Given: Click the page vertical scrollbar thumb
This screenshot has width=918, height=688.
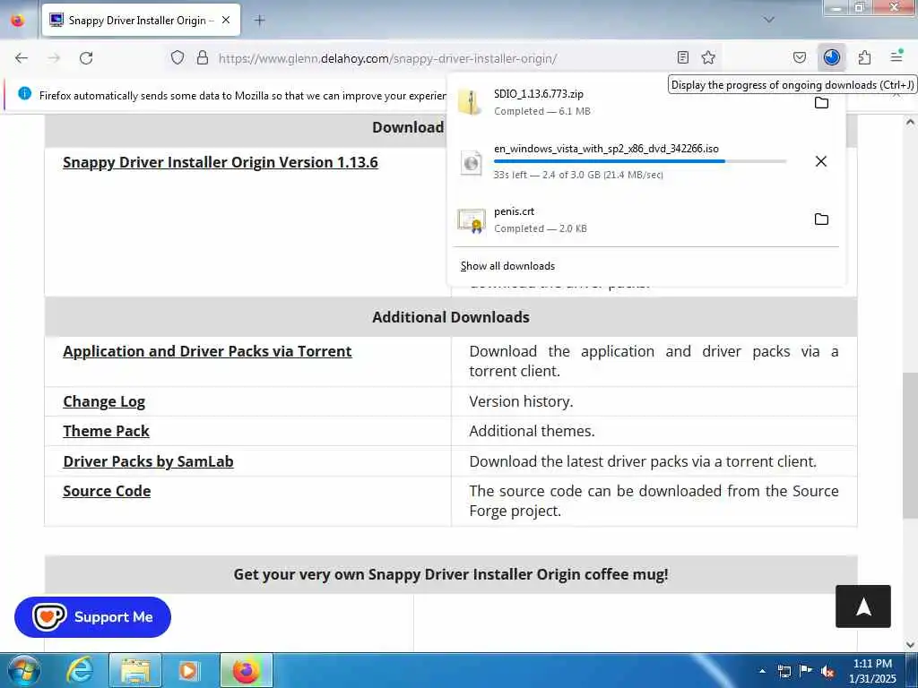Looking at the screenshot, I should click(x=910, y=444).
